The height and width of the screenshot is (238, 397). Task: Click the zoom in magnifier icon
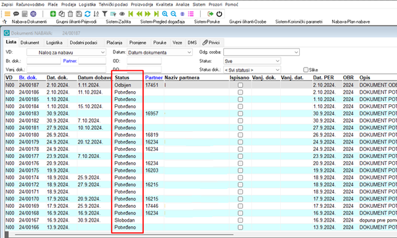tap(165, 14)
